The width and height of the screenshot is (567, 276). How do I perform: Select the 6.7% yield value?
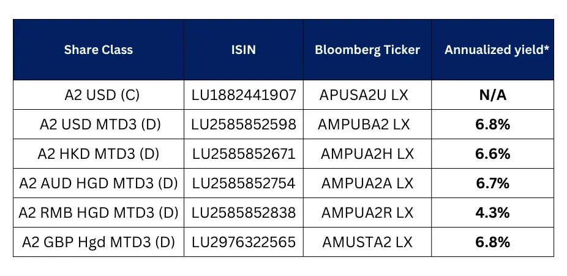(492, 183)
